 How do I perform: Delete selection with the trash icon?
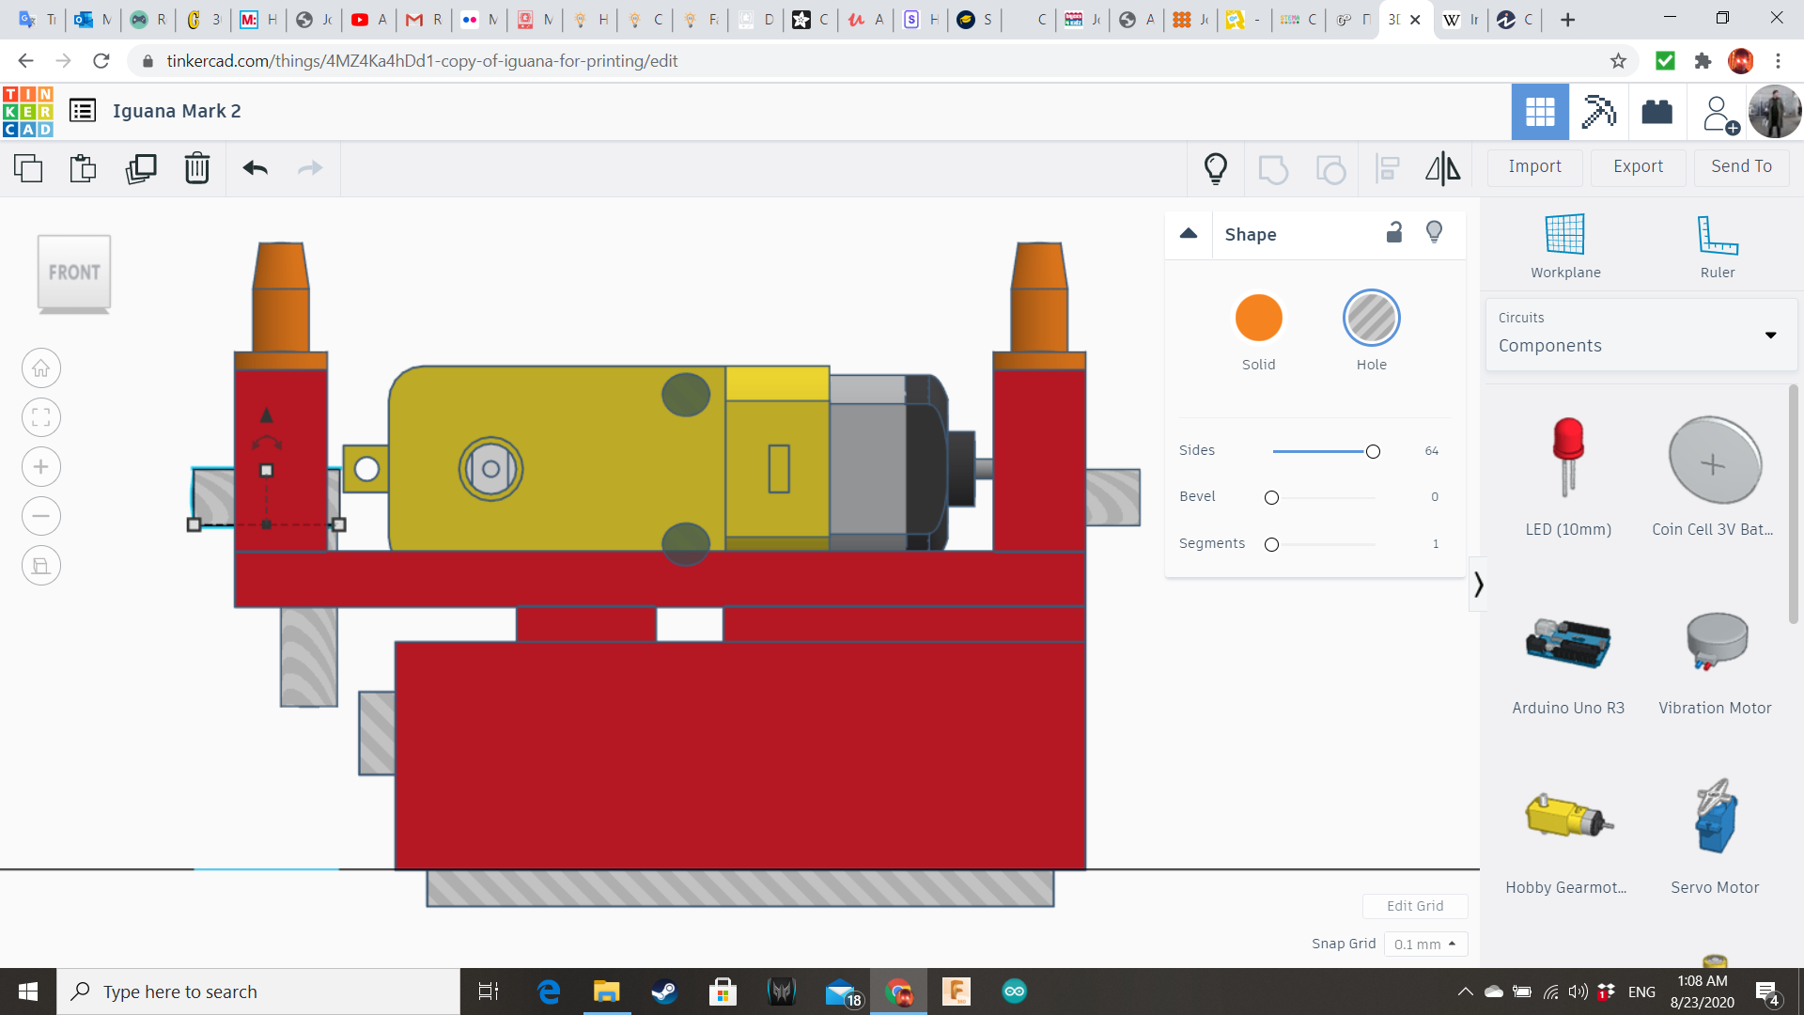[197, 168]
